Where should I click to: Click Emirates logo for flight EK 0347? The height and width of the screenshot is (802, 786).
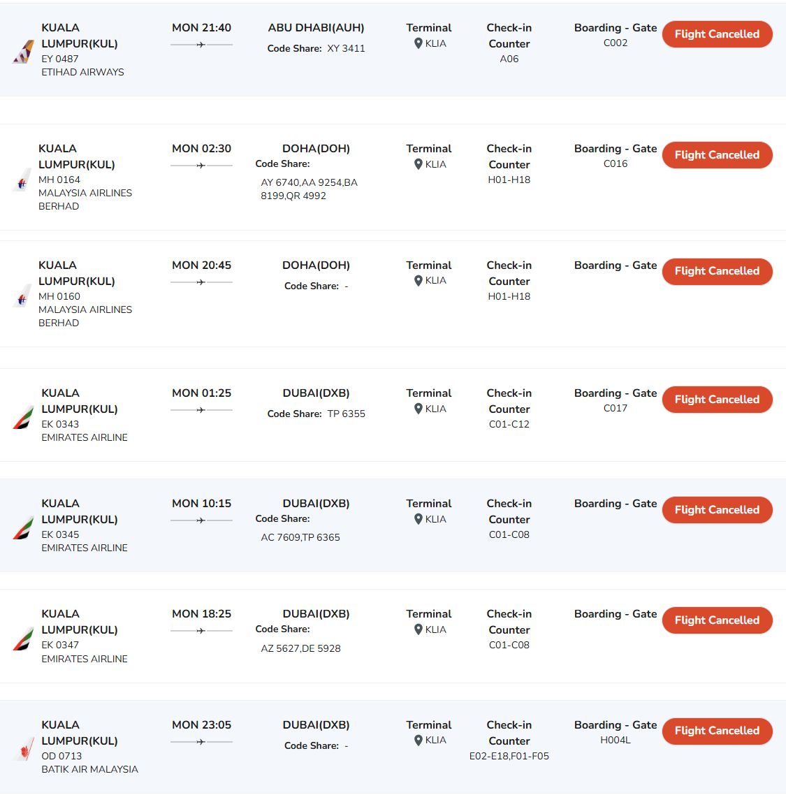coord(24,639)
